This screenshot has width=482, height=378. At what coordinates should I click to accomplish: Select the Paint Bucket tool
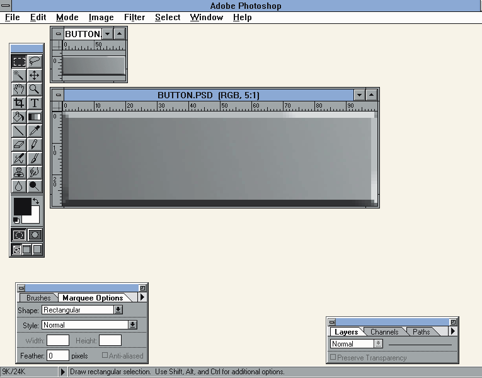pyautogui.click(x=19, y=117)
